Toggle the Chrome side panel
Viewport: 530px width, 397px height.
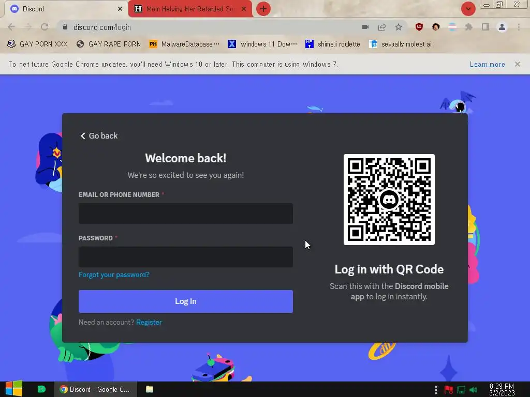[485, 27]
